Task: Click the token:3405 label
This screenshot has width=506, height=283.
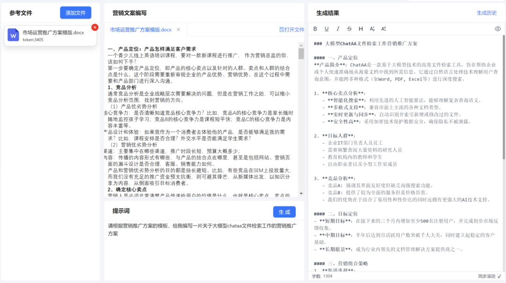Action: click(x=33, y=40)
